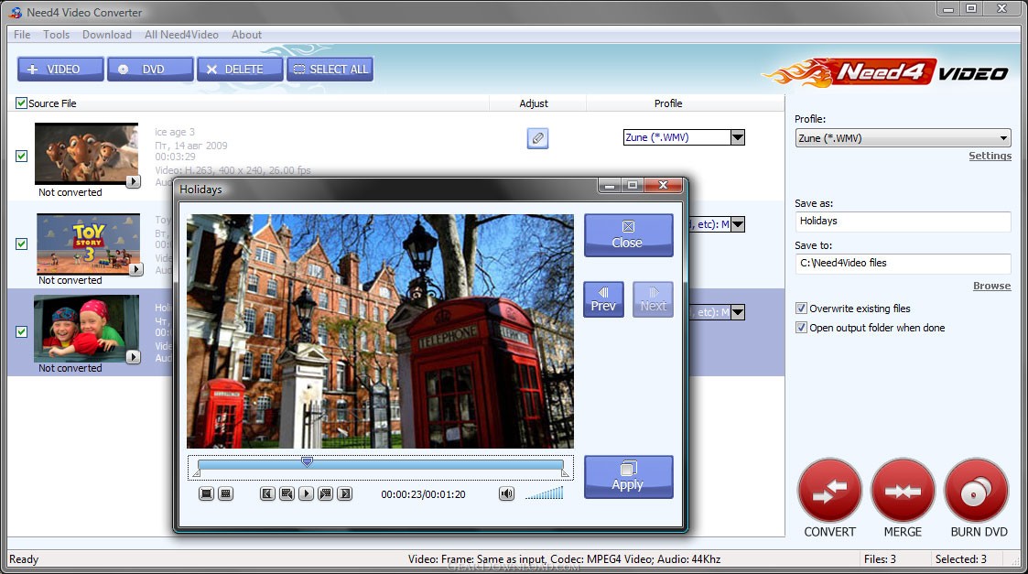Click the Profile column header
This screenshot has width=1028, height=574.
pos(668,103)
